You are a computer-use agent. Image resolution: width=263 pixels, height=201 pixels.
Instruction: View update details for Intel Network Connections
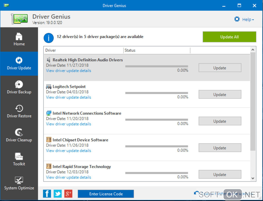69,124
